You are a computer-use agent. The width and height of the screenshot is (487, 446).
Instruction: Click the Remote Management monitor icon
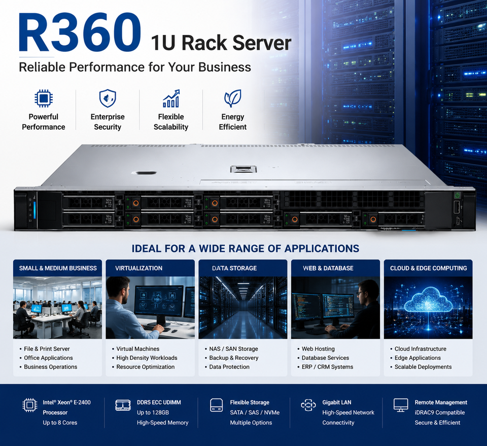[x=401, y=405]
